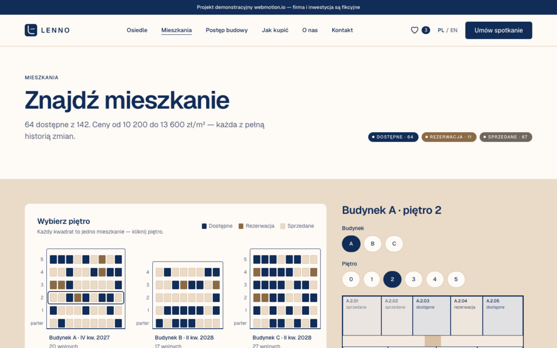This screenshot has width=557, height=348.
Task: Select building B radio button
Action: tap(372, 244)
